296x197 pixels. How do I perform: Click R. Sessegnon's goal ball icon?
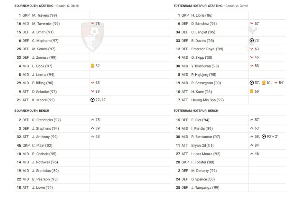(251, 82)
